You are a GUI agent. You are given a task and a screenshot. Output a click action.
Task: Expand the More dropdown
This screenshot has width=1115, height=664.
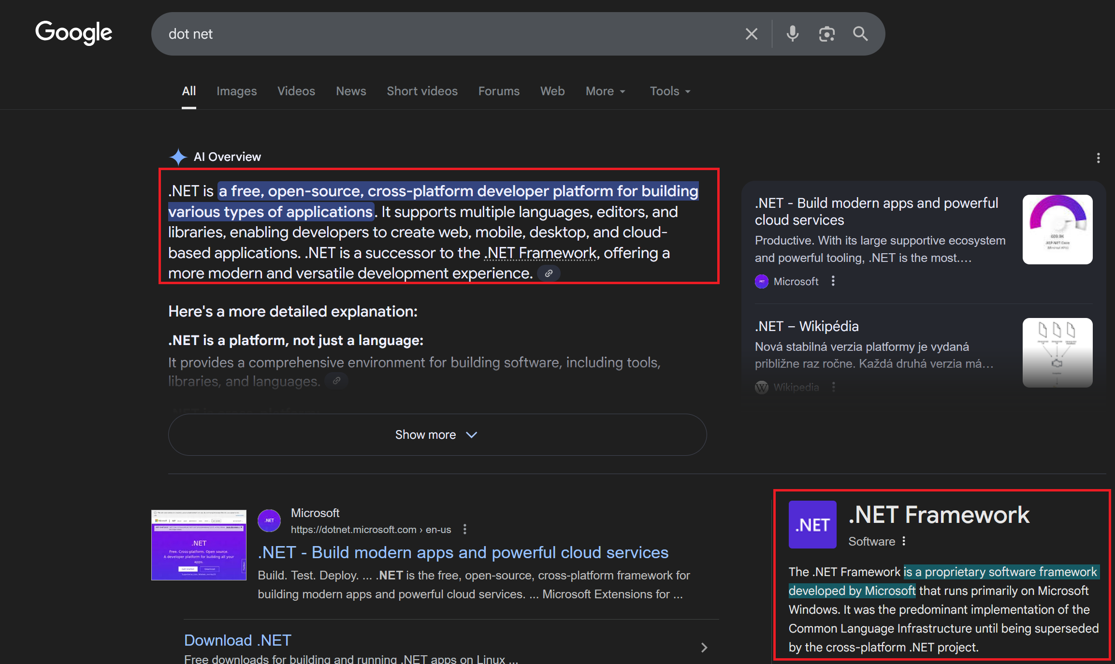tap(606, 91)
